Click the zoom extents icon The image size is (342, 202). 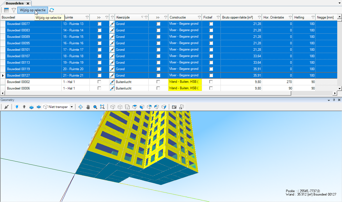(x=102, y=107)
